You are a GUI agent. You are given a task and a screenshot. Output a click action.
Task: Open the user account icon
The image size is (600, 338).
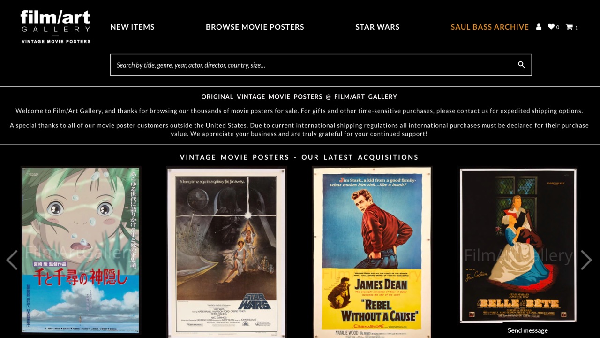[x=539, y=27]
